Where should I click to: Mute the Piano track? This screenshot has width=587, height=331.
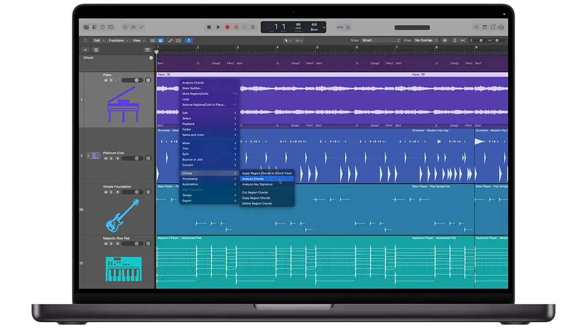point(106,80)
